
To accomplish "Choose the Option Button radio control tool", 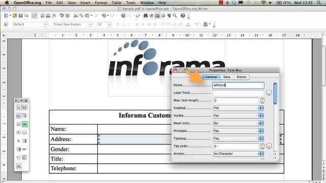I will click(18, 141).
